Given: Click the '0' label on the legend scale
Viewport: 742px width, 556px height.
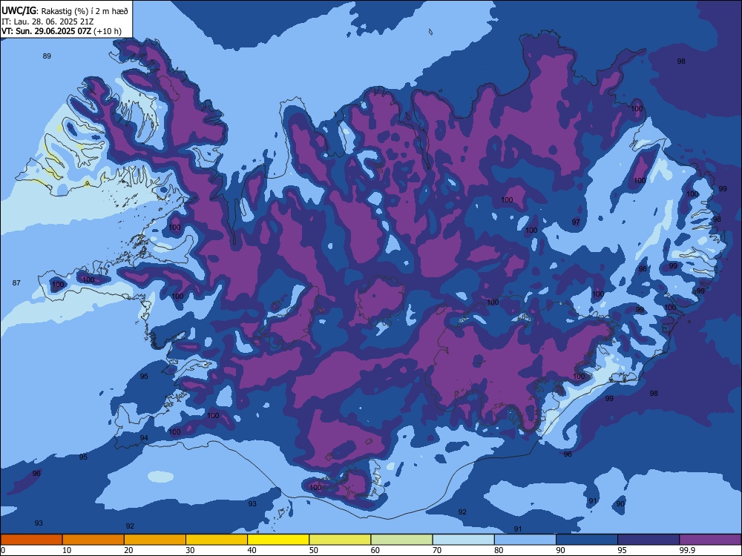Looking at the screenshot, I should click(x=2, y=550).
